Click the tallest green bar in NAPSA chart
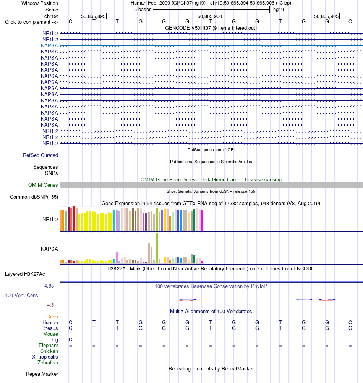This screenshot has height=383, width=363. (157, 248)
